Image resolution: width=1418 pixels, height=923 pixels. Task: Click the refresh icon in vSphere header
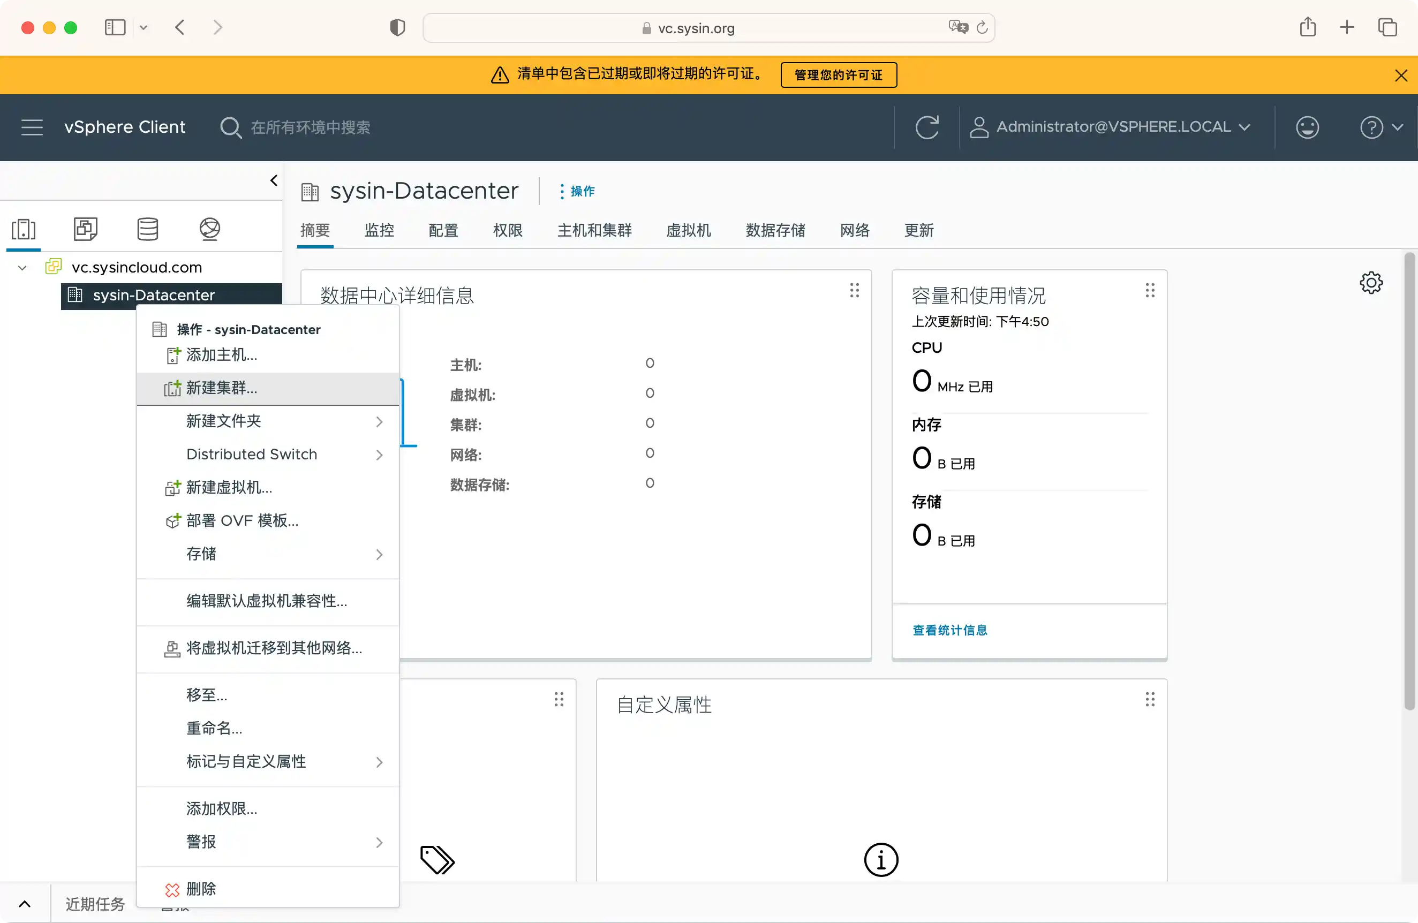point(926,127)
